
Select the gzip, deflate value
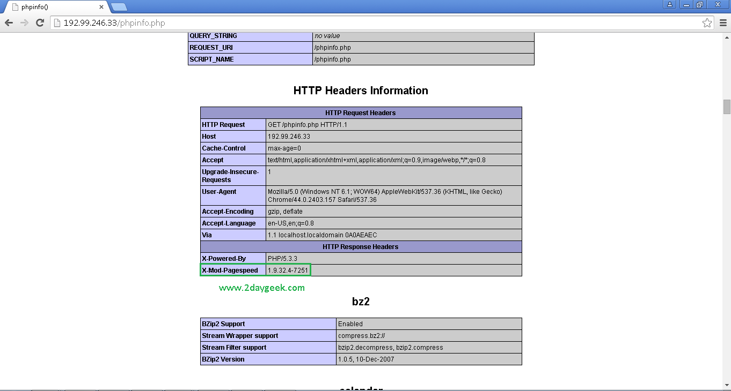click(285, 212)
